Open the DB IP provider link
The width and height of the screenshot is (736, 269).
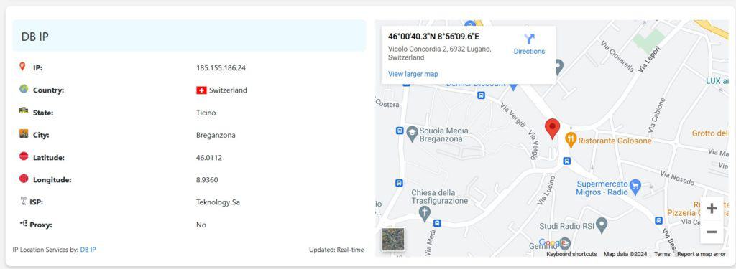[88, 250]
